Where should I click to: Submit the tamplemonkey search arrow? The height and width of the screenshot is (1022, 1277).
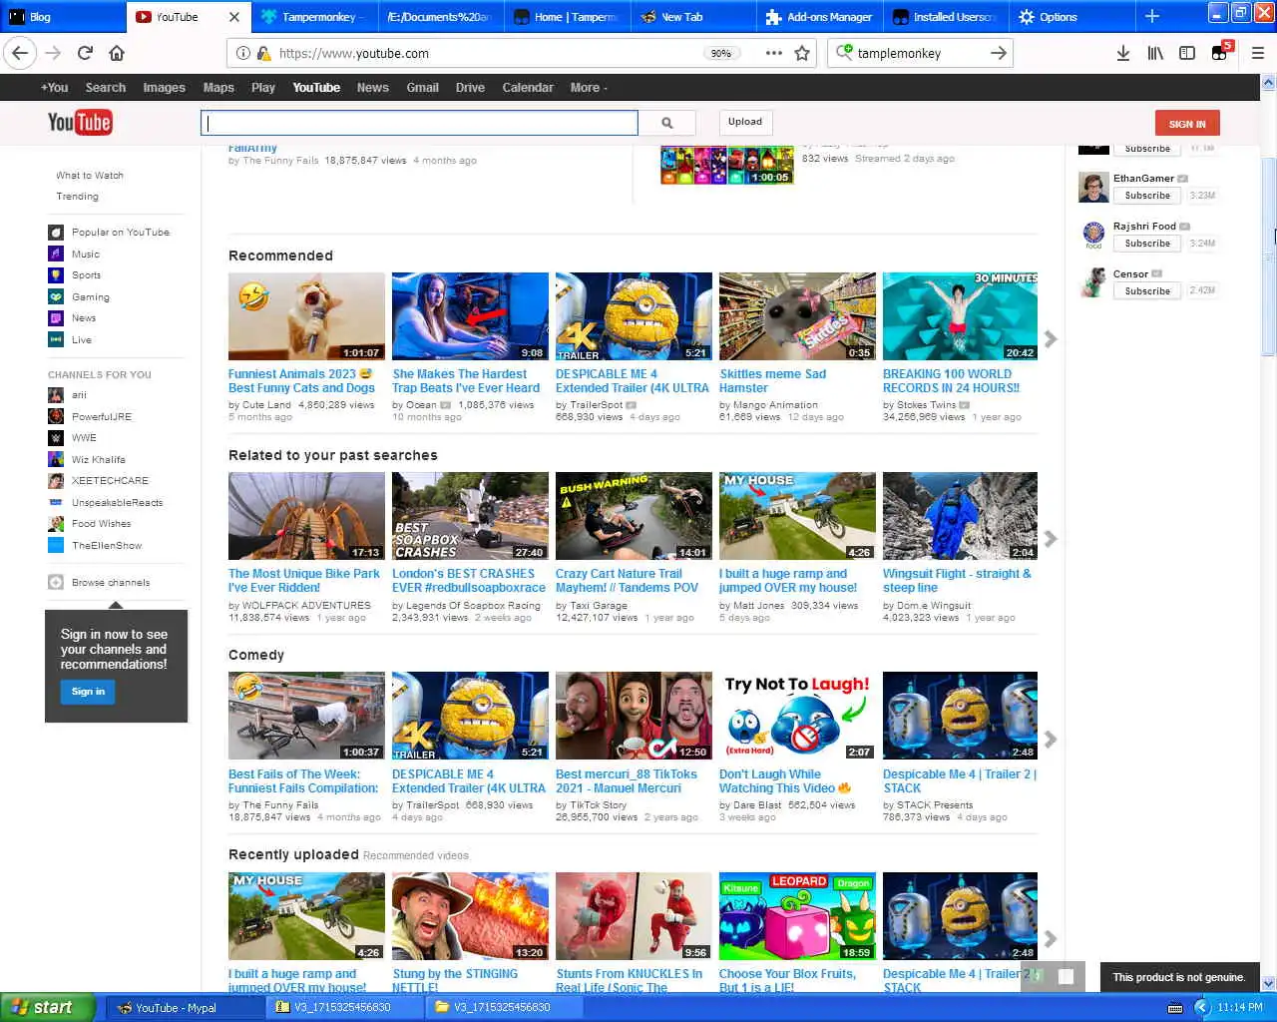[998, 53]
